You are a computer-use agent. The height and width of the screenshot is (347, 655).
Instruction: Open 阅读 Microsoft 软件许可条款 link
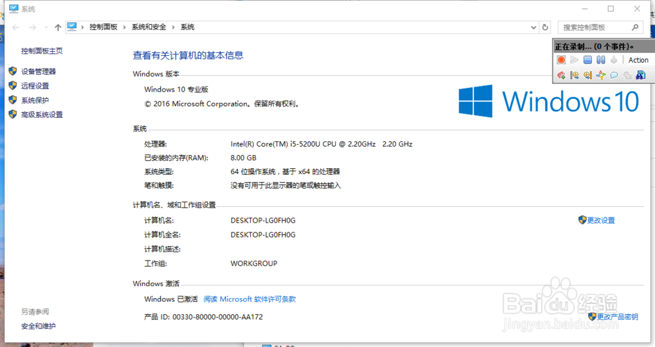point(250,299)
